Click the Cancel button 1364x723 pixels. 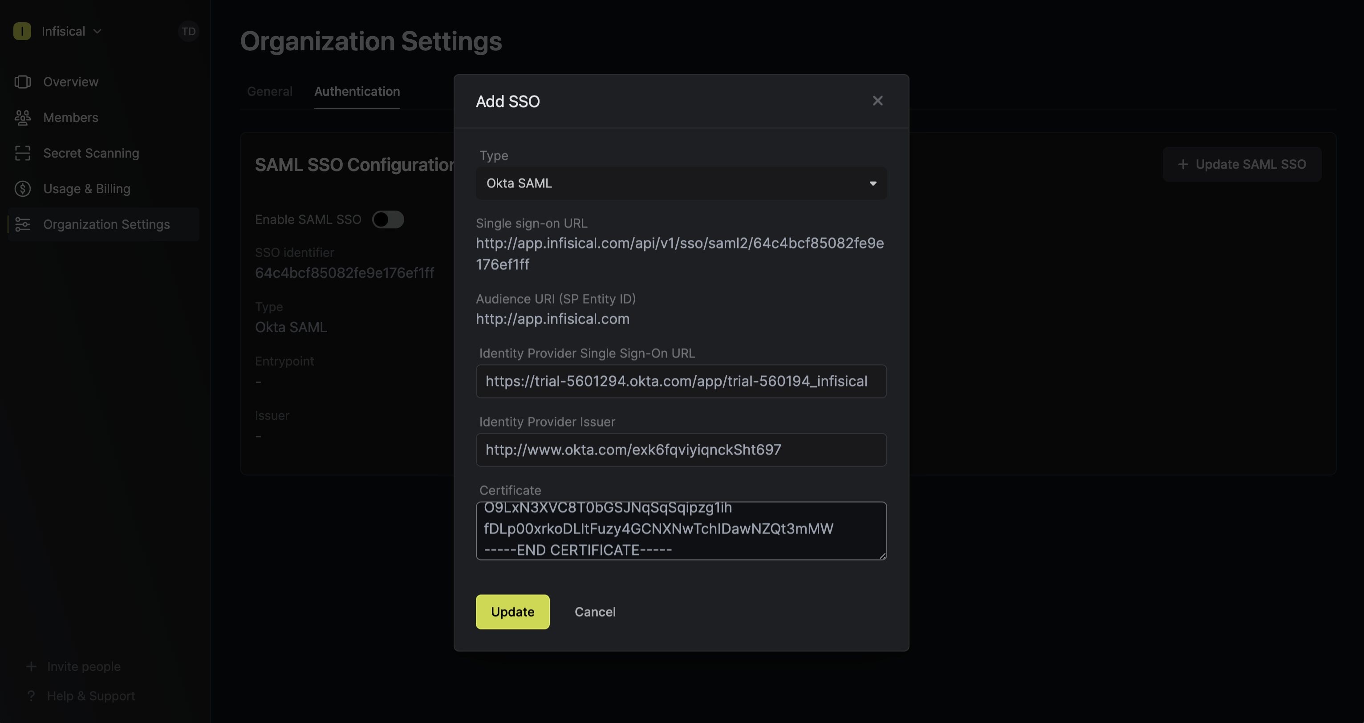click(x=595, y=611)
